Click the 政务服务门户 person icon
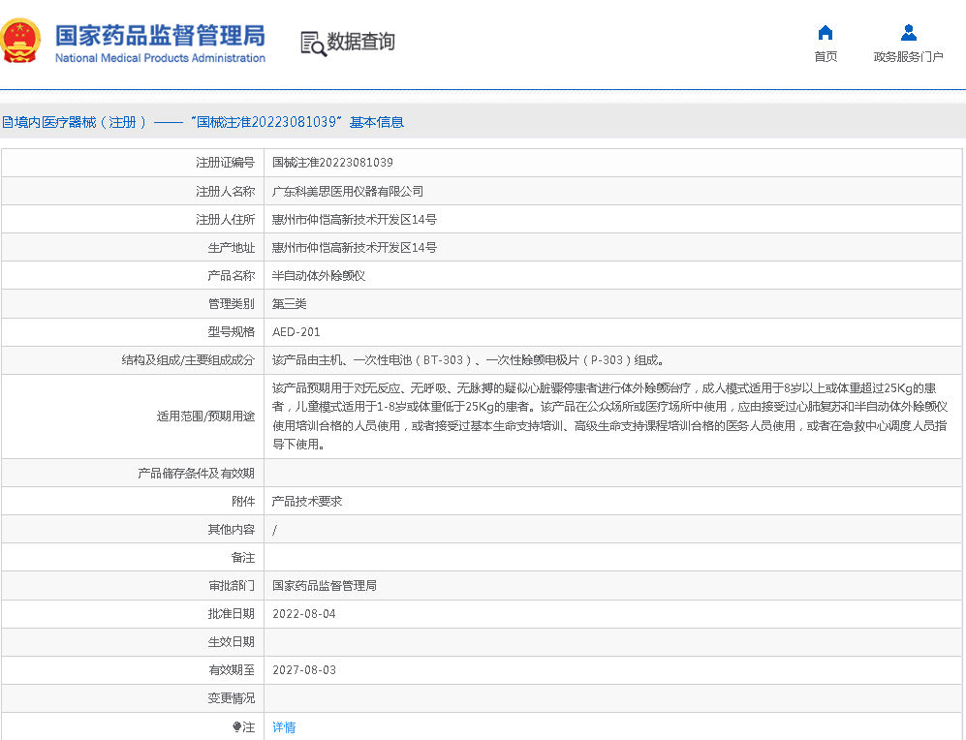The image size is (966, 740). [908, 33]
